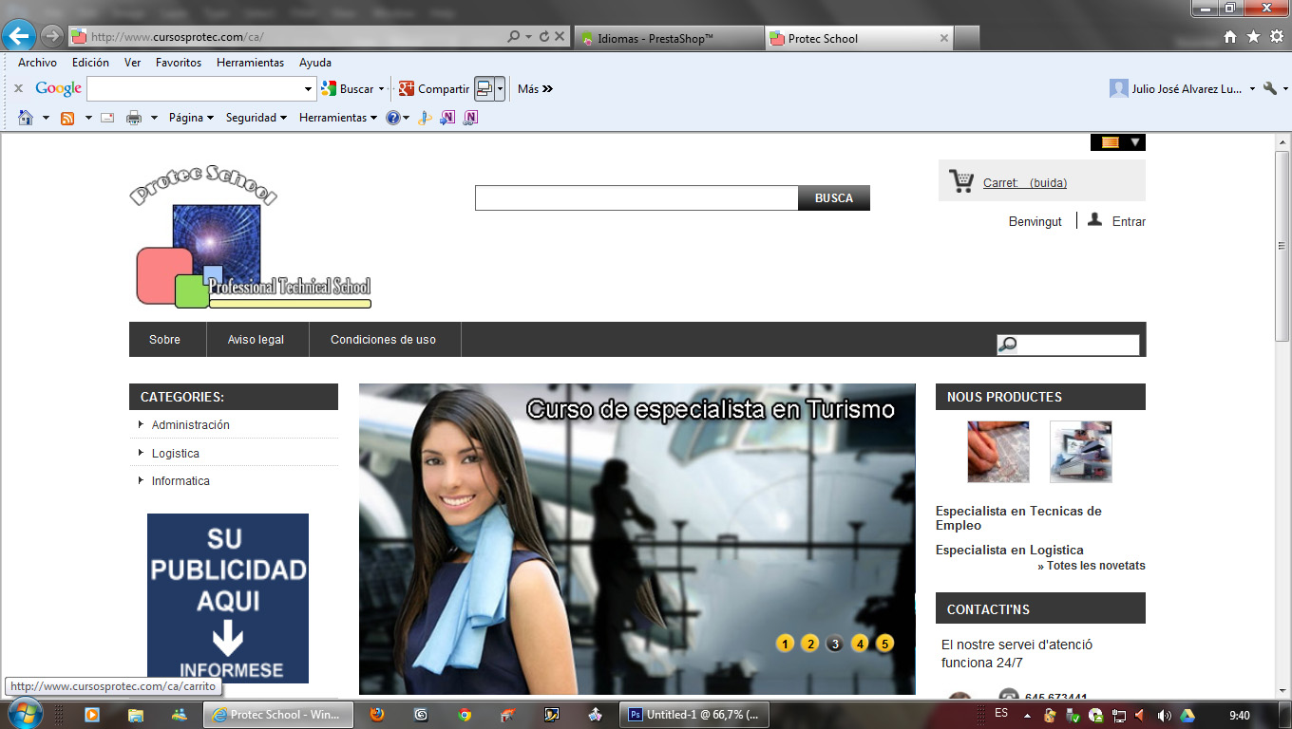
Task: Click the Google toolbar translate windows icon
Action: pos(484,88)
